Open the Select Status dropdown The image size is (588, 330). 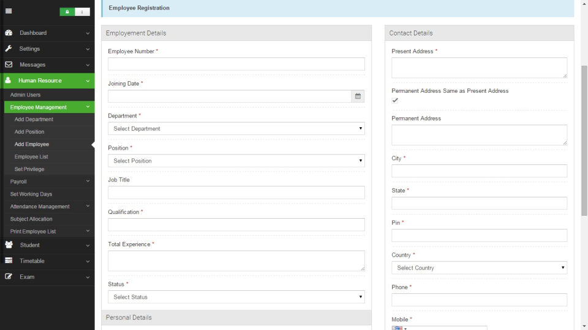[236, 297]
